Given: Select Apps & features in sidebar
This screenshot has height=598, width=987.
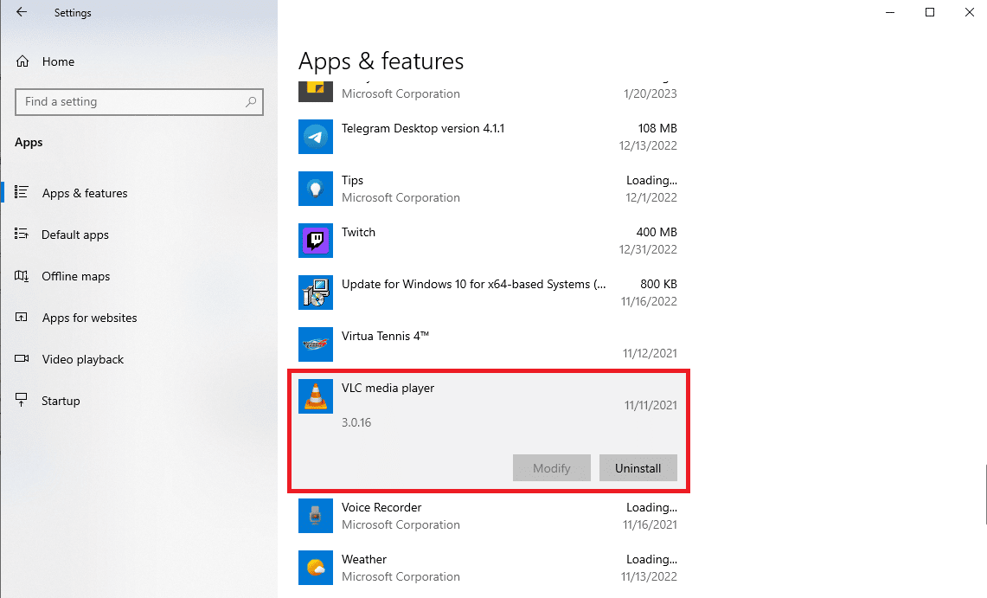Looking at the screenshot, I should tap(85, 193).
